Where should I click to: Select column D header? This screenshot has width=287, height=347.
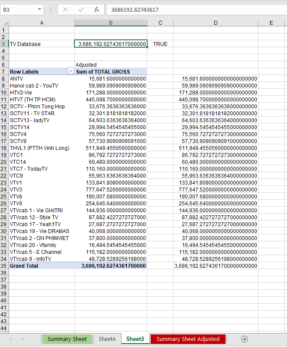tap(216, 23)
